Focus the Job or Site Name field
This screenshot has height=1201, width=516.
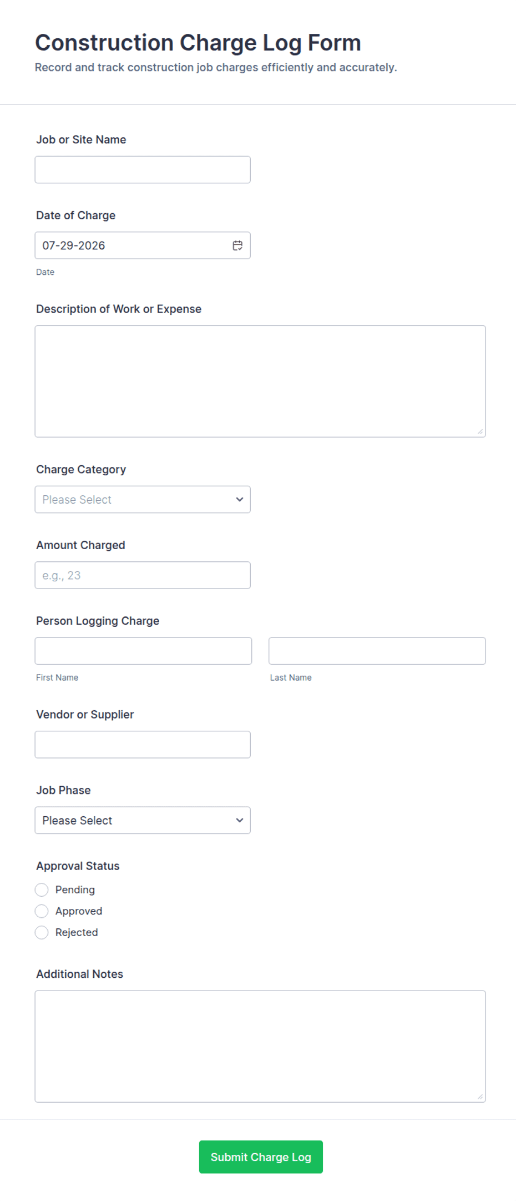(x=143, y=169)
